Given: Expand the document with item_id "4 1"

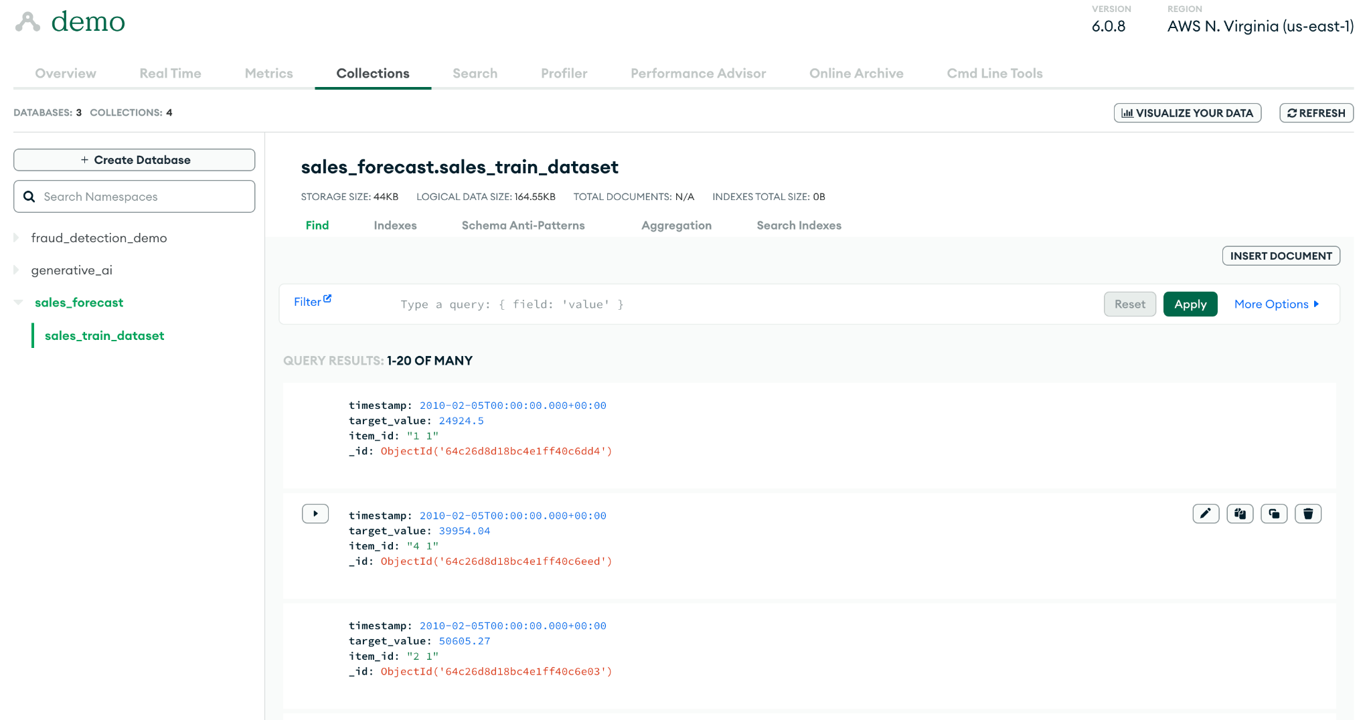Looking at the screenshot, I should coord(315,514).
